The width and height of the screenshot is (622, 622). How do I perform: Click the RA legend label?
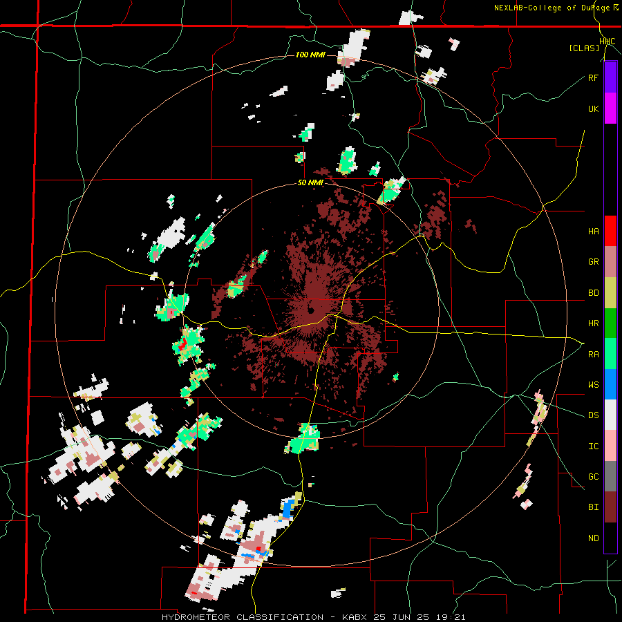(593, 355)
